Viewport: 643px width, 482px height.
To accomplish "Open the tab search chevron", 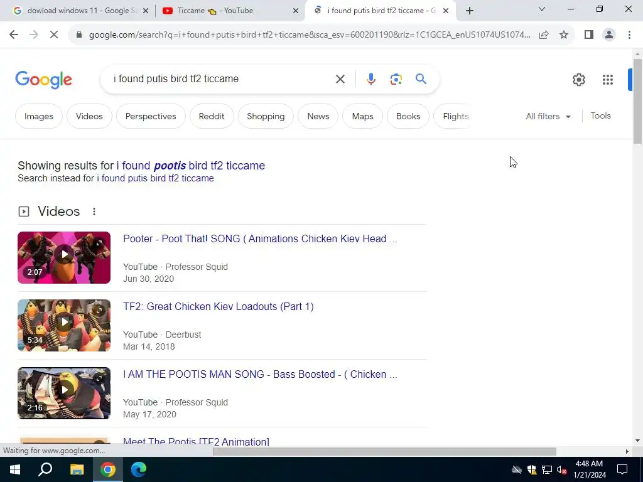I will 542,9.
